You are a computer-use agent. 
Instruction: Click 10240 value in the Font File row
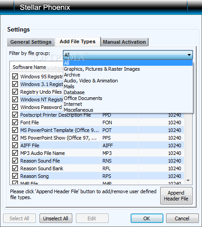pyautogui.click(x=175, y=123)
